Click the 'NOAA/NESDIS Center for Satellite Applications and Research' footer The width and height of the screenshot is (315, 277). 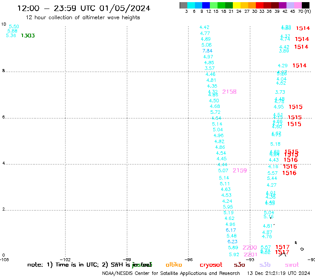pos(171,274)
